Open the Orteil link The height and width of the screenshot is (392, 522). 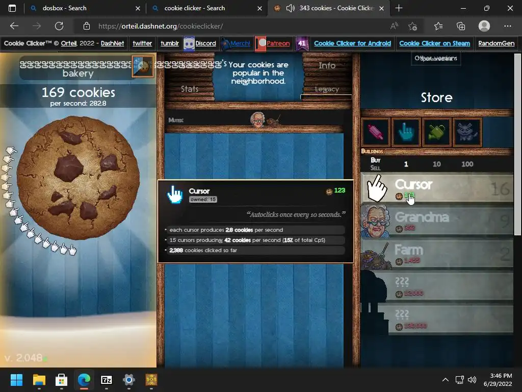69,43
